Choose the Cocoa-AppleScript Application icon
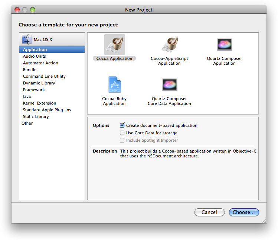This screenshot has width=278, height=240. tap(169, 45)
